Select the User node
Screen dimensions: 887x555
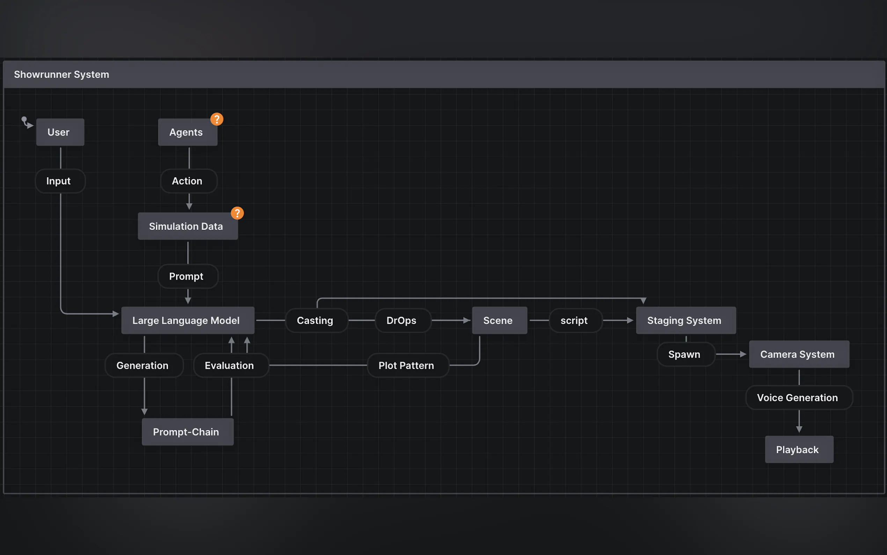60,132
